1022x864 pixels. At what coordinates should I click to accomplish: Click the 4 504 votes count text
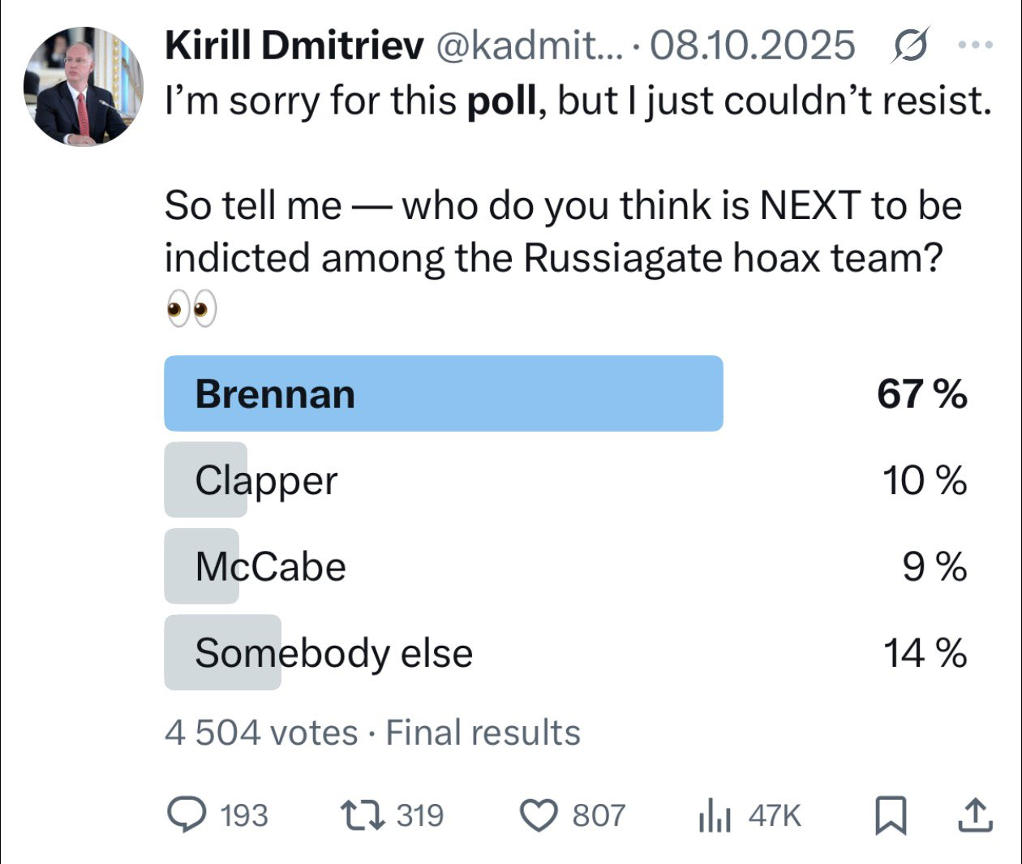click(260, 733)
